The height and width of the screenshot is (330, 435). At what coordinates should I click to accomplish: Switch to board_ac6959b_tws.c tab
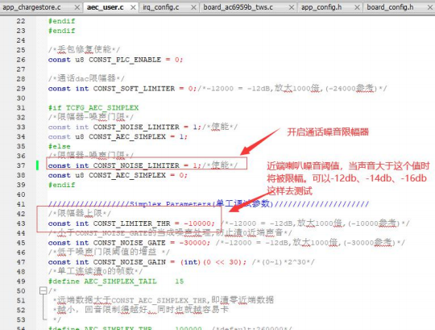(x=238, y=7)
